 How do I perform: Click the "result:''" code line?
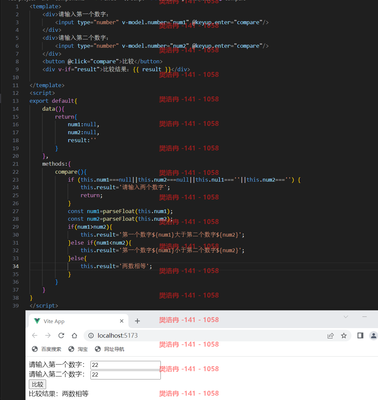coord(82,140)
